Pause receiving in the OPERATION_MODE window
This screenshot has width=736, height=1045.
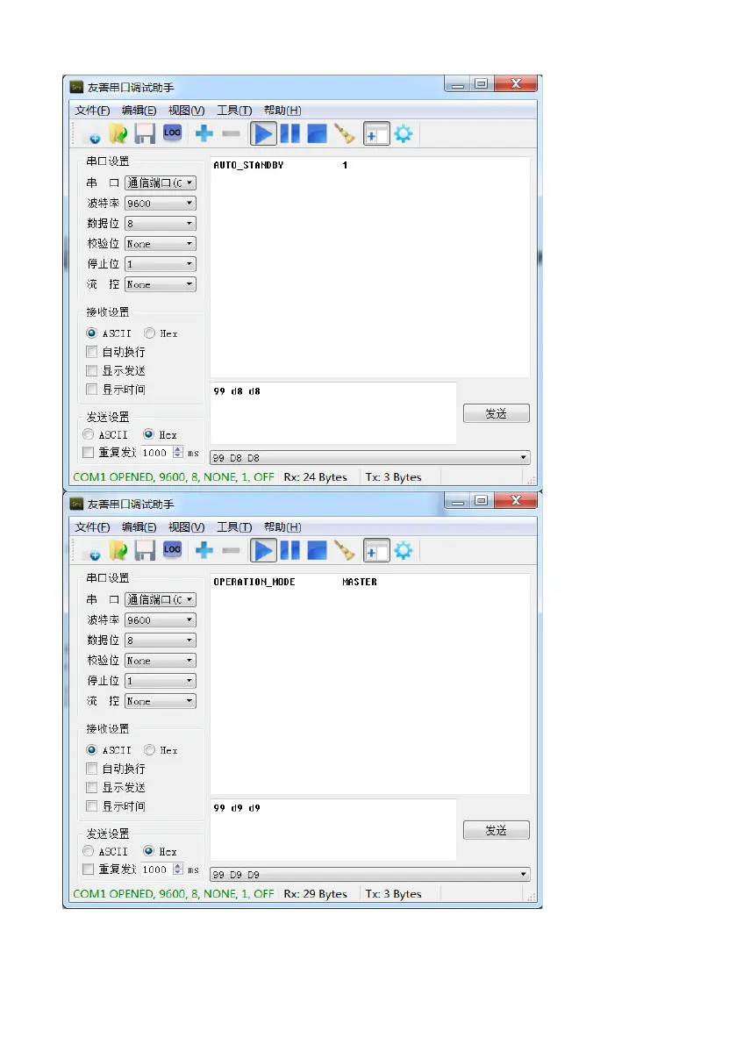pos(290,550)
